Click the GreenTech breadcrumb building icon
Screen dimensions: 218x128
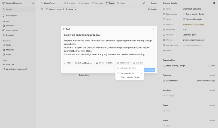[x=42, y=3]
